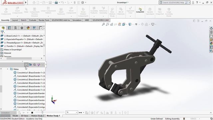
Task: Click the Play animation button
Action: point(28,113)
